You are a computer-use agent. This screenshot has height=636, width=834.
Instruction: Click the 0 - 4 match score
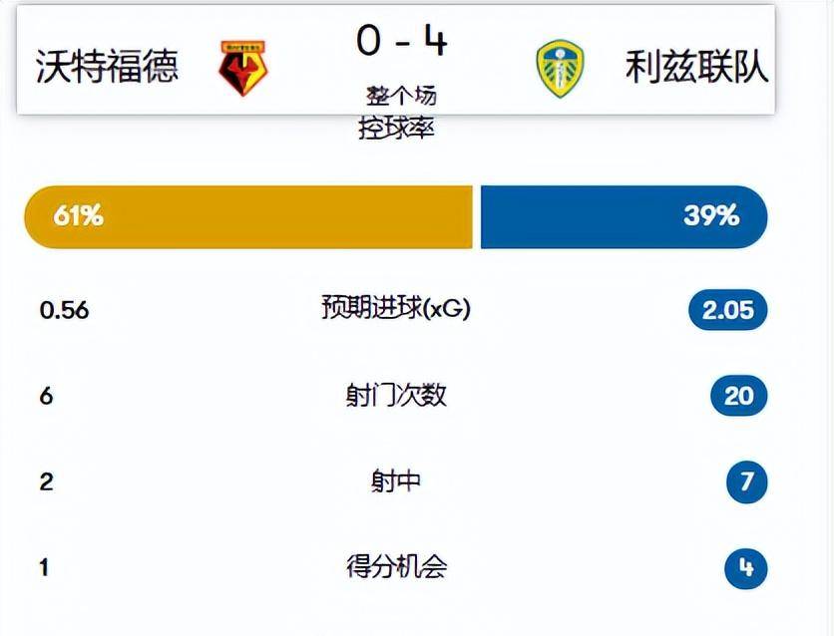[401, 42]
